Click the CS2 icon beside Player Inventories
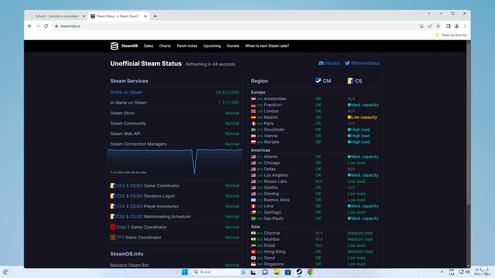The height and width of the screenshot is (278, 495). tap(113, 206)
